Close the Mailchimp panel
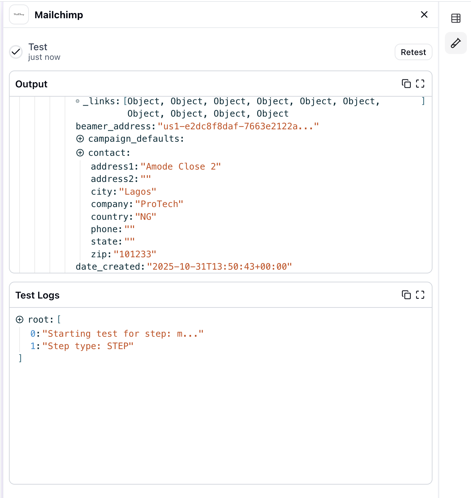This screenshot has height=498, width=471. pyautogui.click(x=424, y=14)
